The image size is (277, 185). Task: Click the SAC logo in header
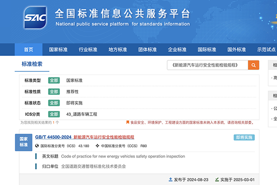click(x=37, y=20)
